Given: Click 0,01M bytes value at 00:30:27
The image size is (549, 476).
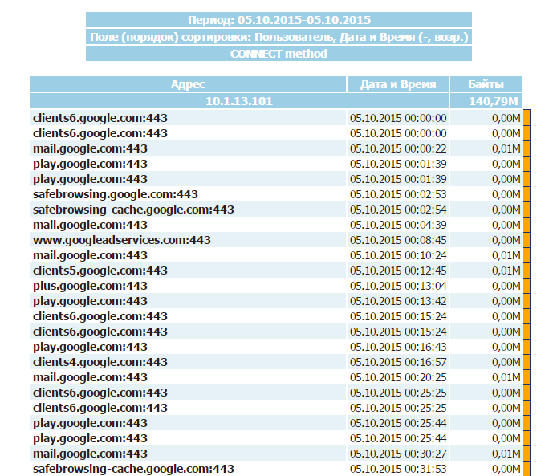Looking at the screenshot, I should (506, 454).
